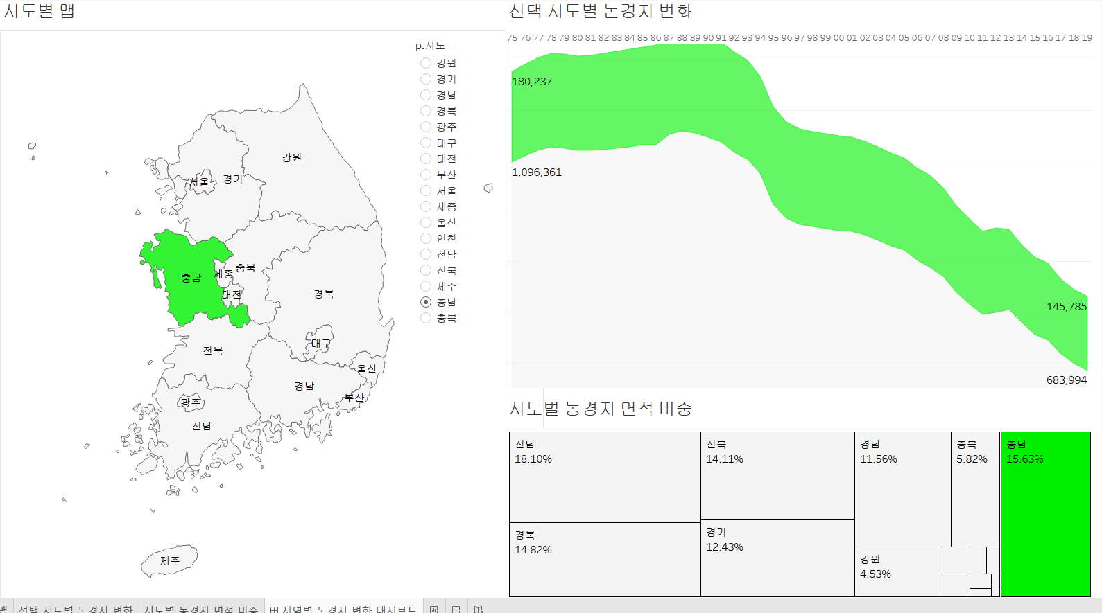This screenshot has height=613, width=1102.
Task: Select 충북 in the province filter
Action: (426, 318)
